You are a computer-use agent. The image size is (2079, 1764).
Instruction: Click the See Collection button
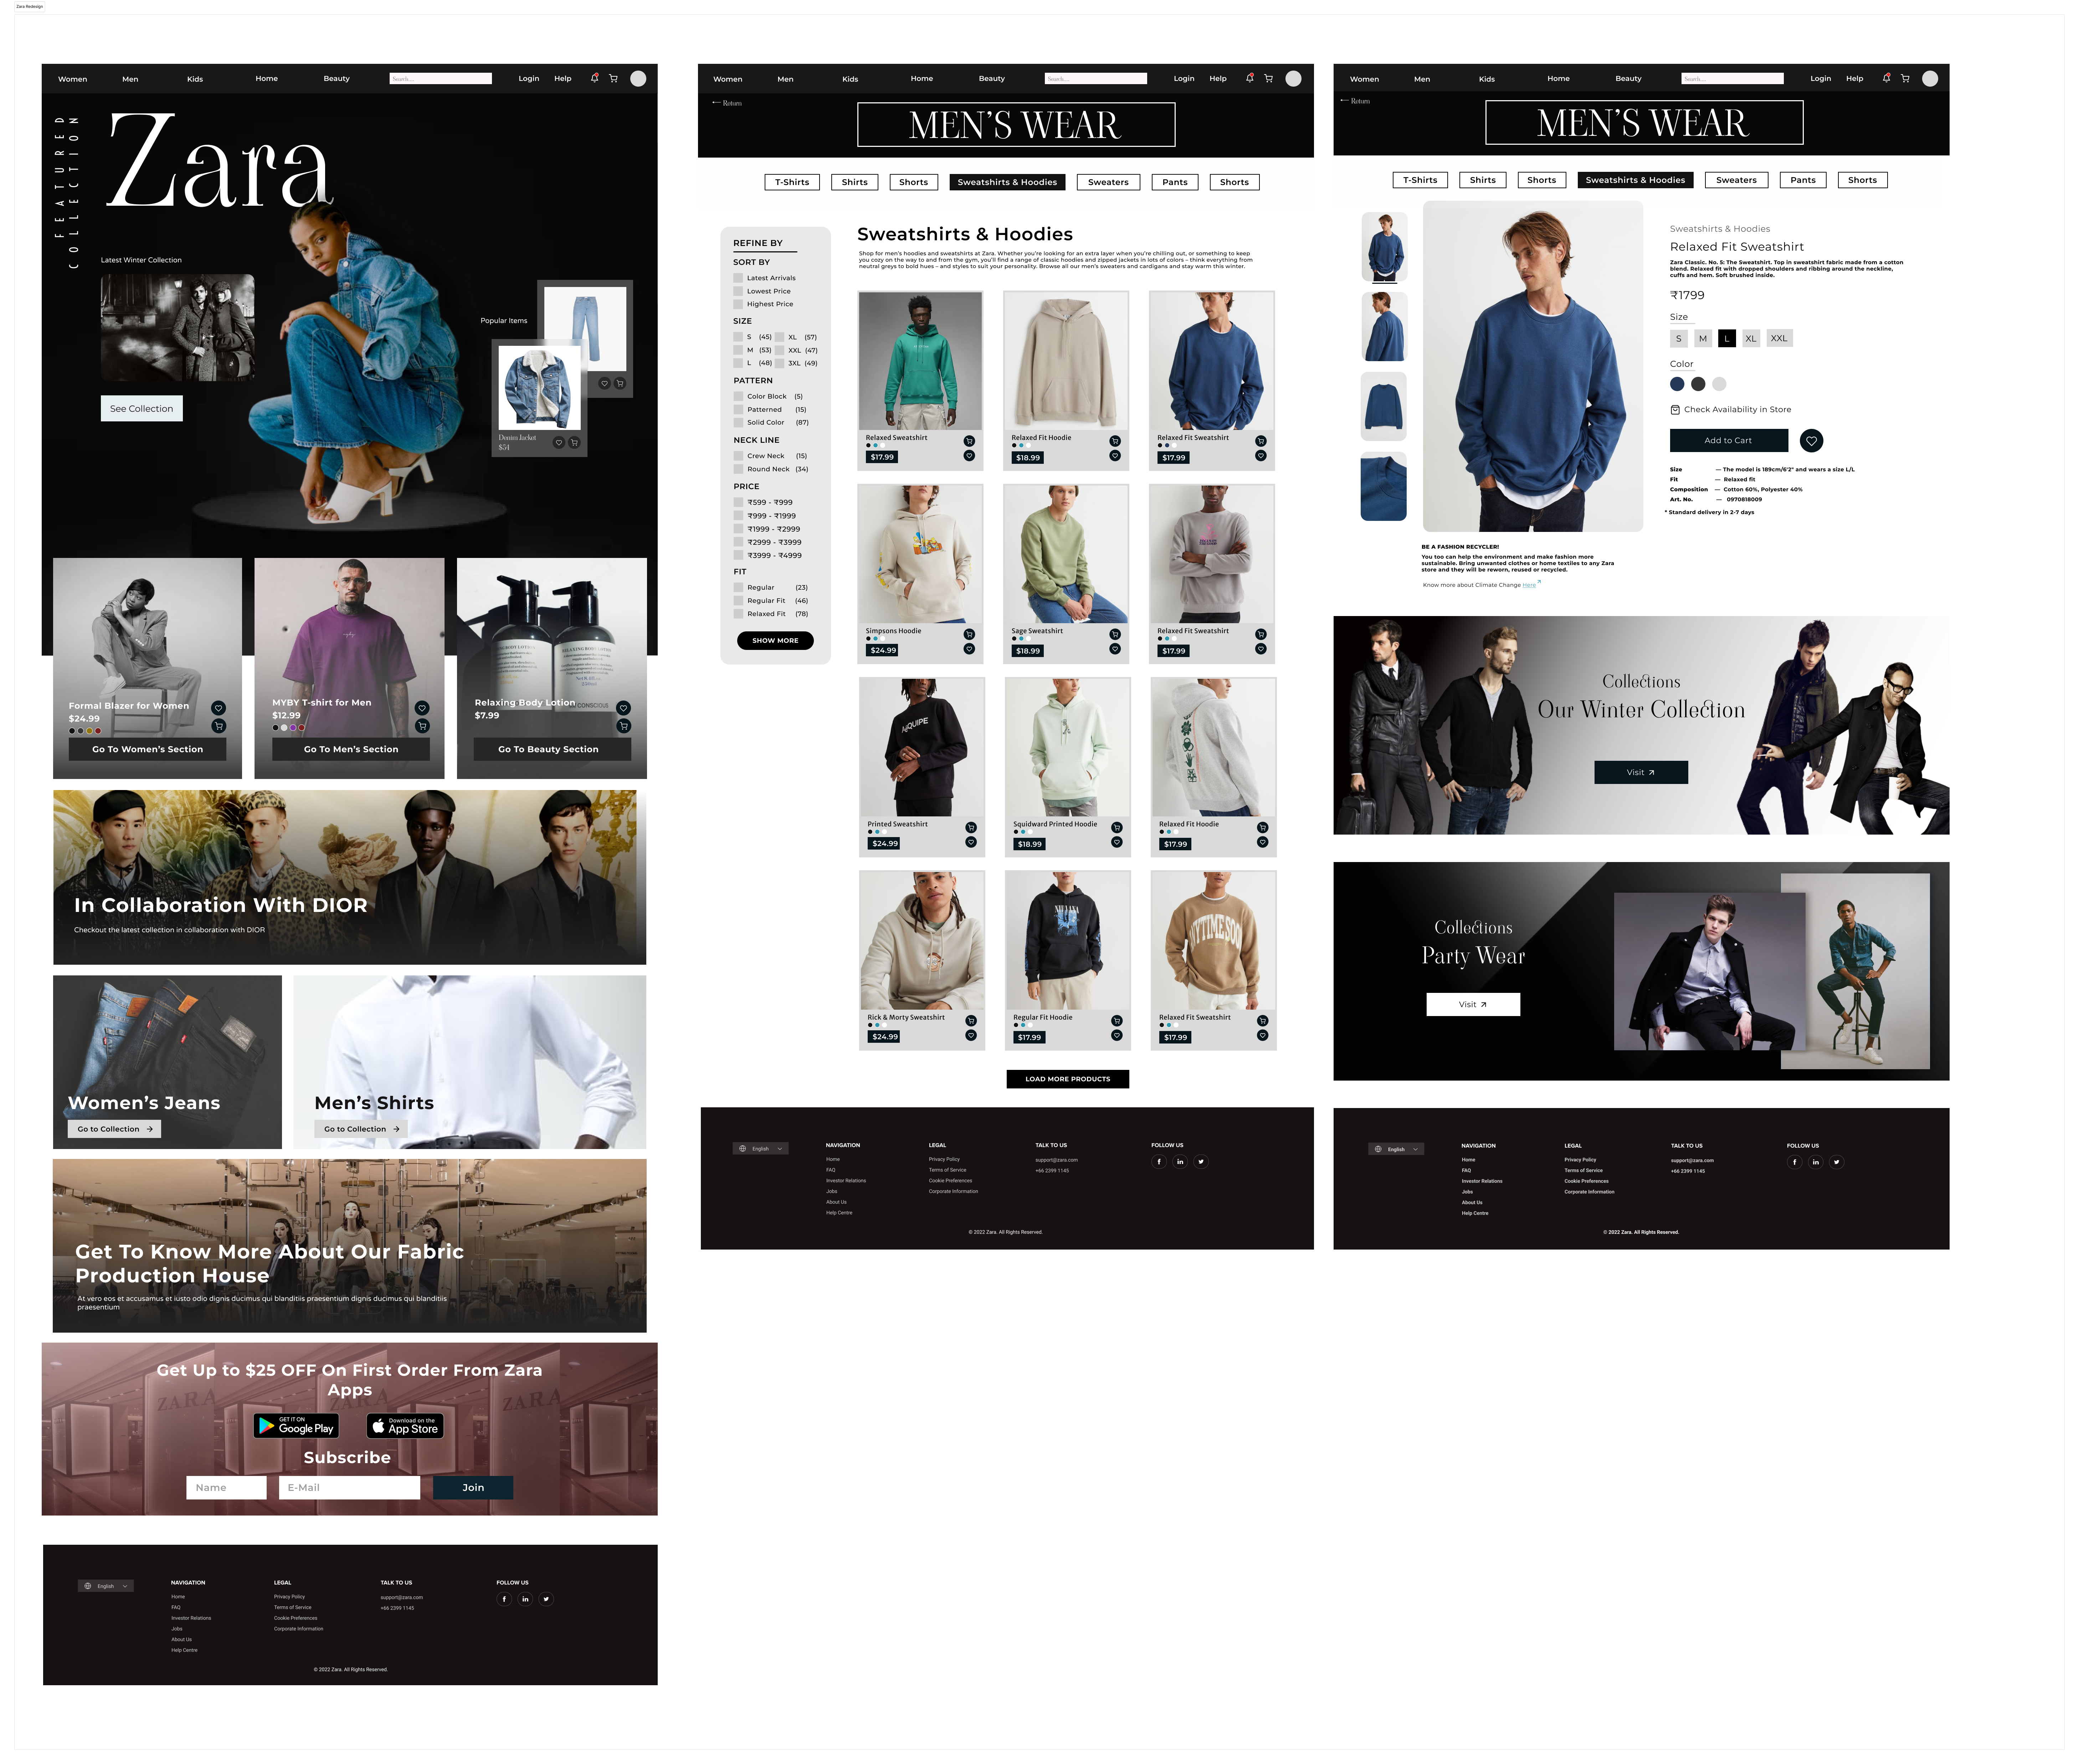[141, 408]
